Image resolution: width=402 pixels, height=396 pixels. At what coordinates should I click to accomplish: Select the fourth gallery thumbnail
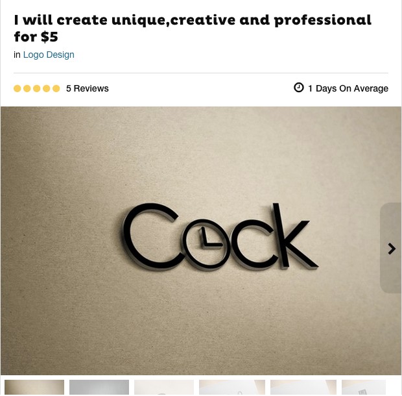(232, 388)
